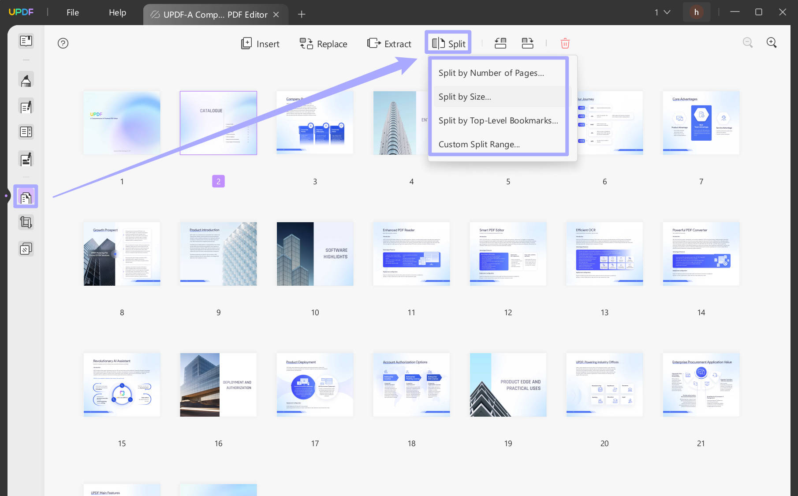Choose Split by Top-Level Bookmarks option
Image resolution: width=798 pixels, height=496 pixels.
click(498, 120)
